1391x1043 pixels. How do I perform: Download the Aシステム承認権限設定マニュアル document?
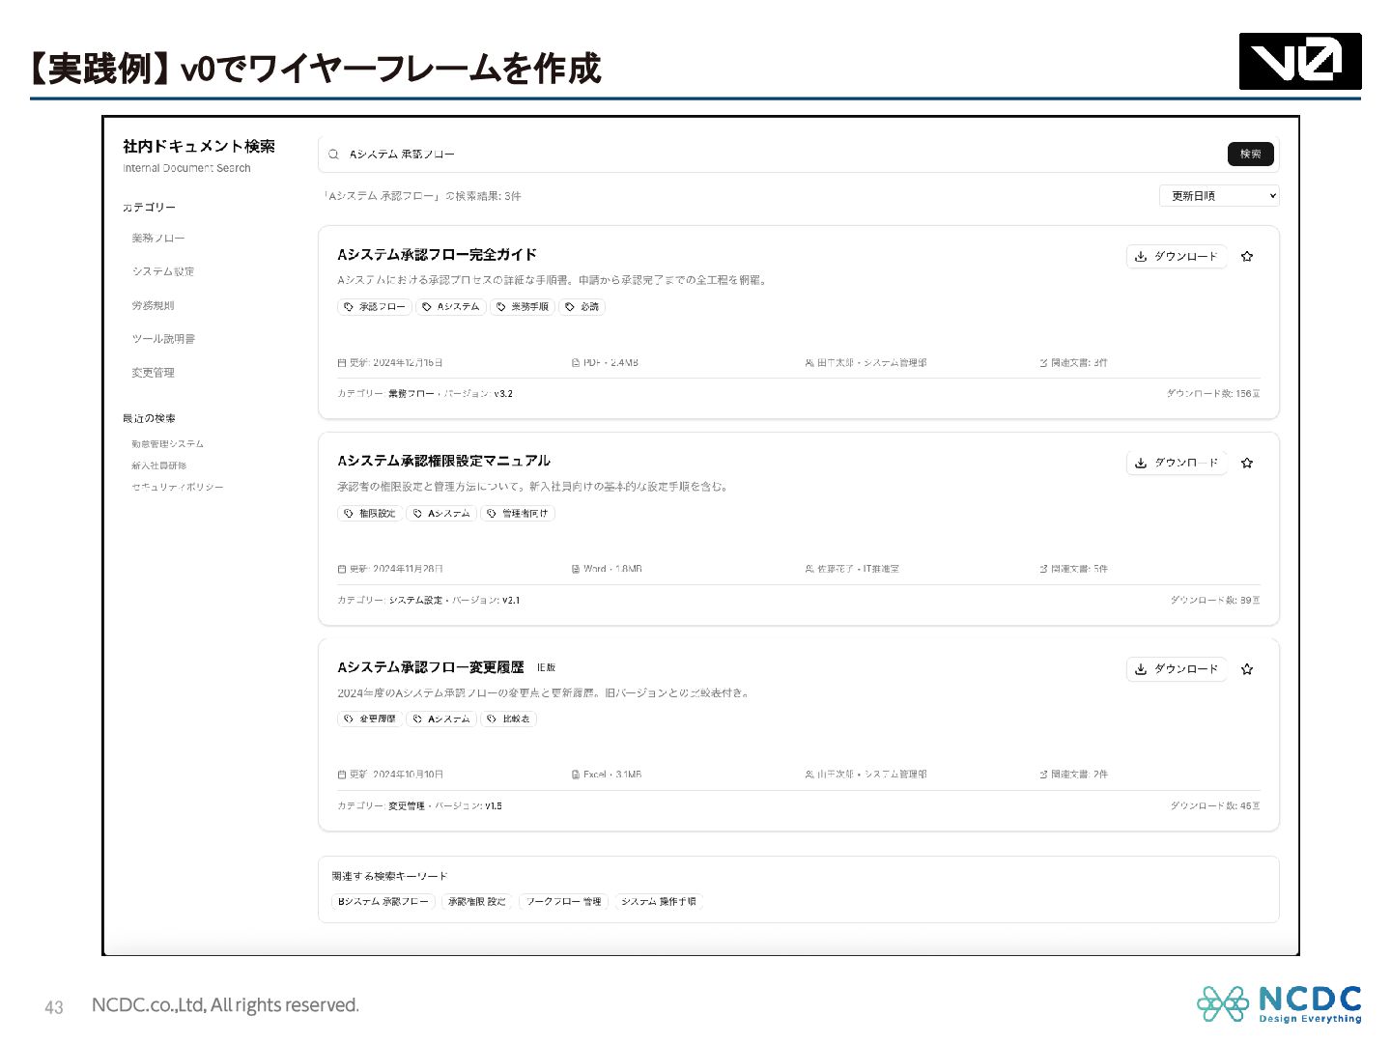(x=1177, y=464)
